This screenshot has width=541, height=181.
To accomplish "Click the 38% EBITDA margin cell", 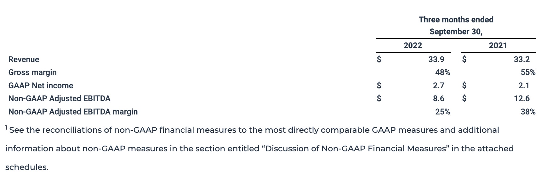I will coord(528,112).
